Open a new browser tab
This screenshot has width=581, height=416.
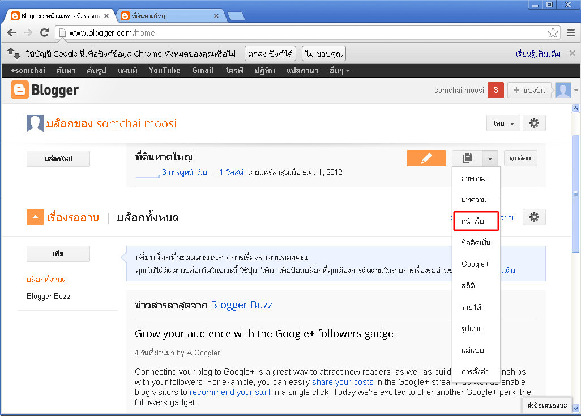pyautogui.click(x=236, y=16)
